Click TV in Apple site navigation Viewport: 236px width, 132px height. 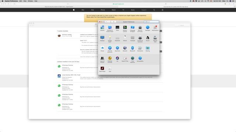pyautogui.click(x=123, y=10)
